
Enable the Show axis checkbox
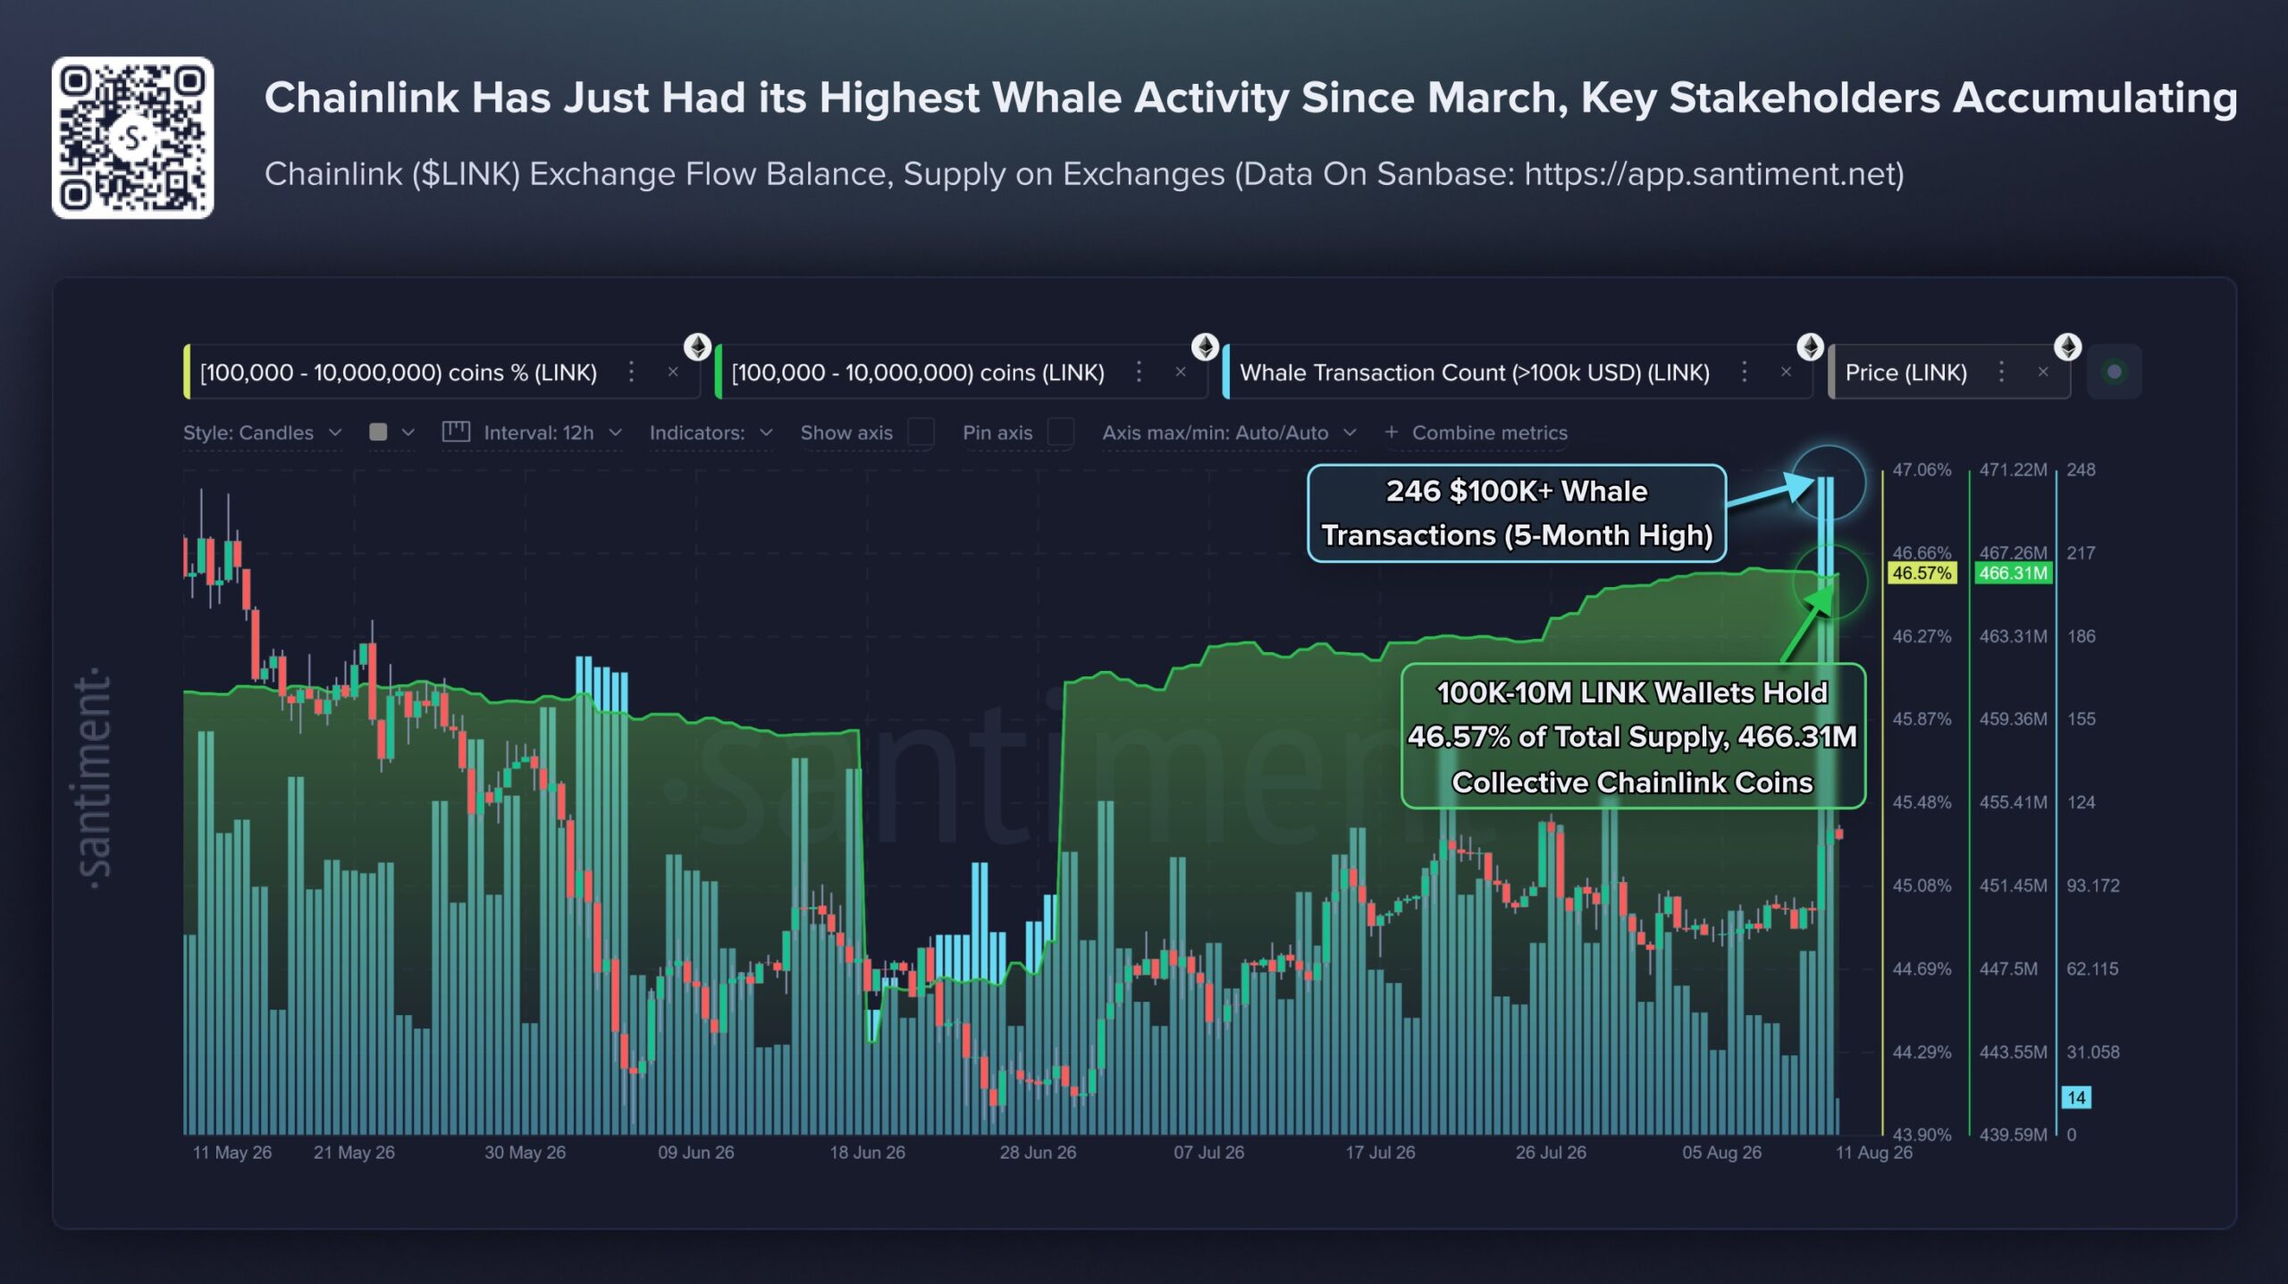(921, 432)
